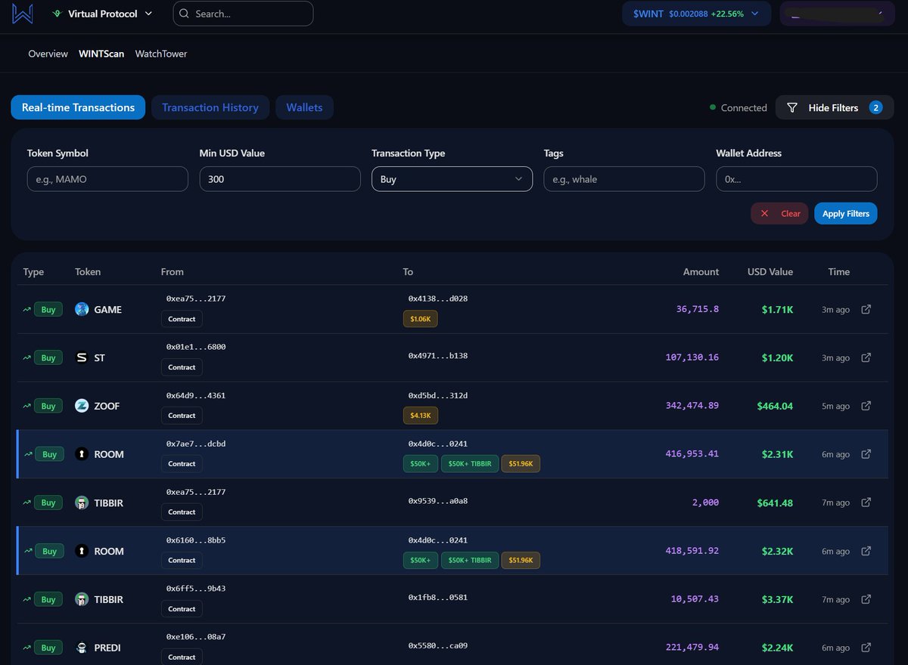Click the W logo in the header
This screenshot has width=908, height=665.
[x=22, y=14]
